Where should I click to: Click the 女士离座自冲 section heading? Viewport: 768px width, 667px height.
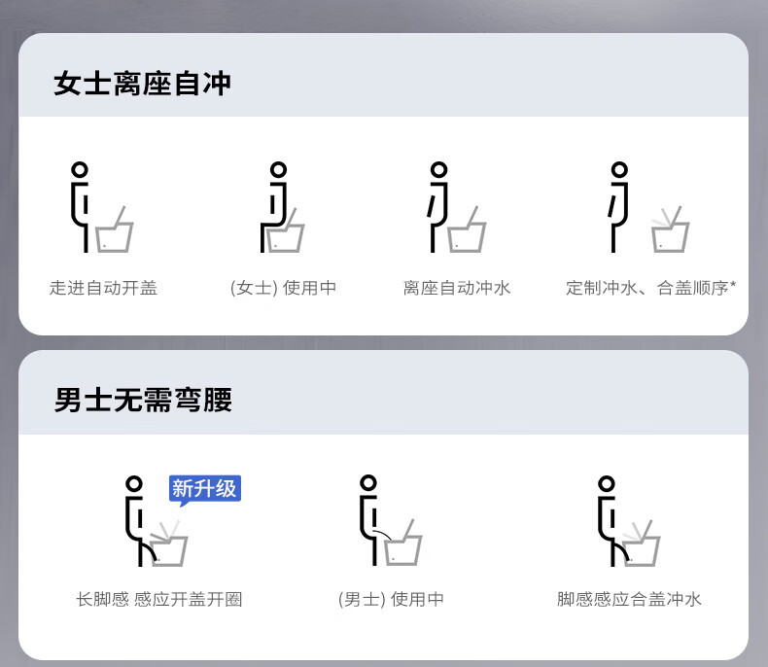point(142,84)
